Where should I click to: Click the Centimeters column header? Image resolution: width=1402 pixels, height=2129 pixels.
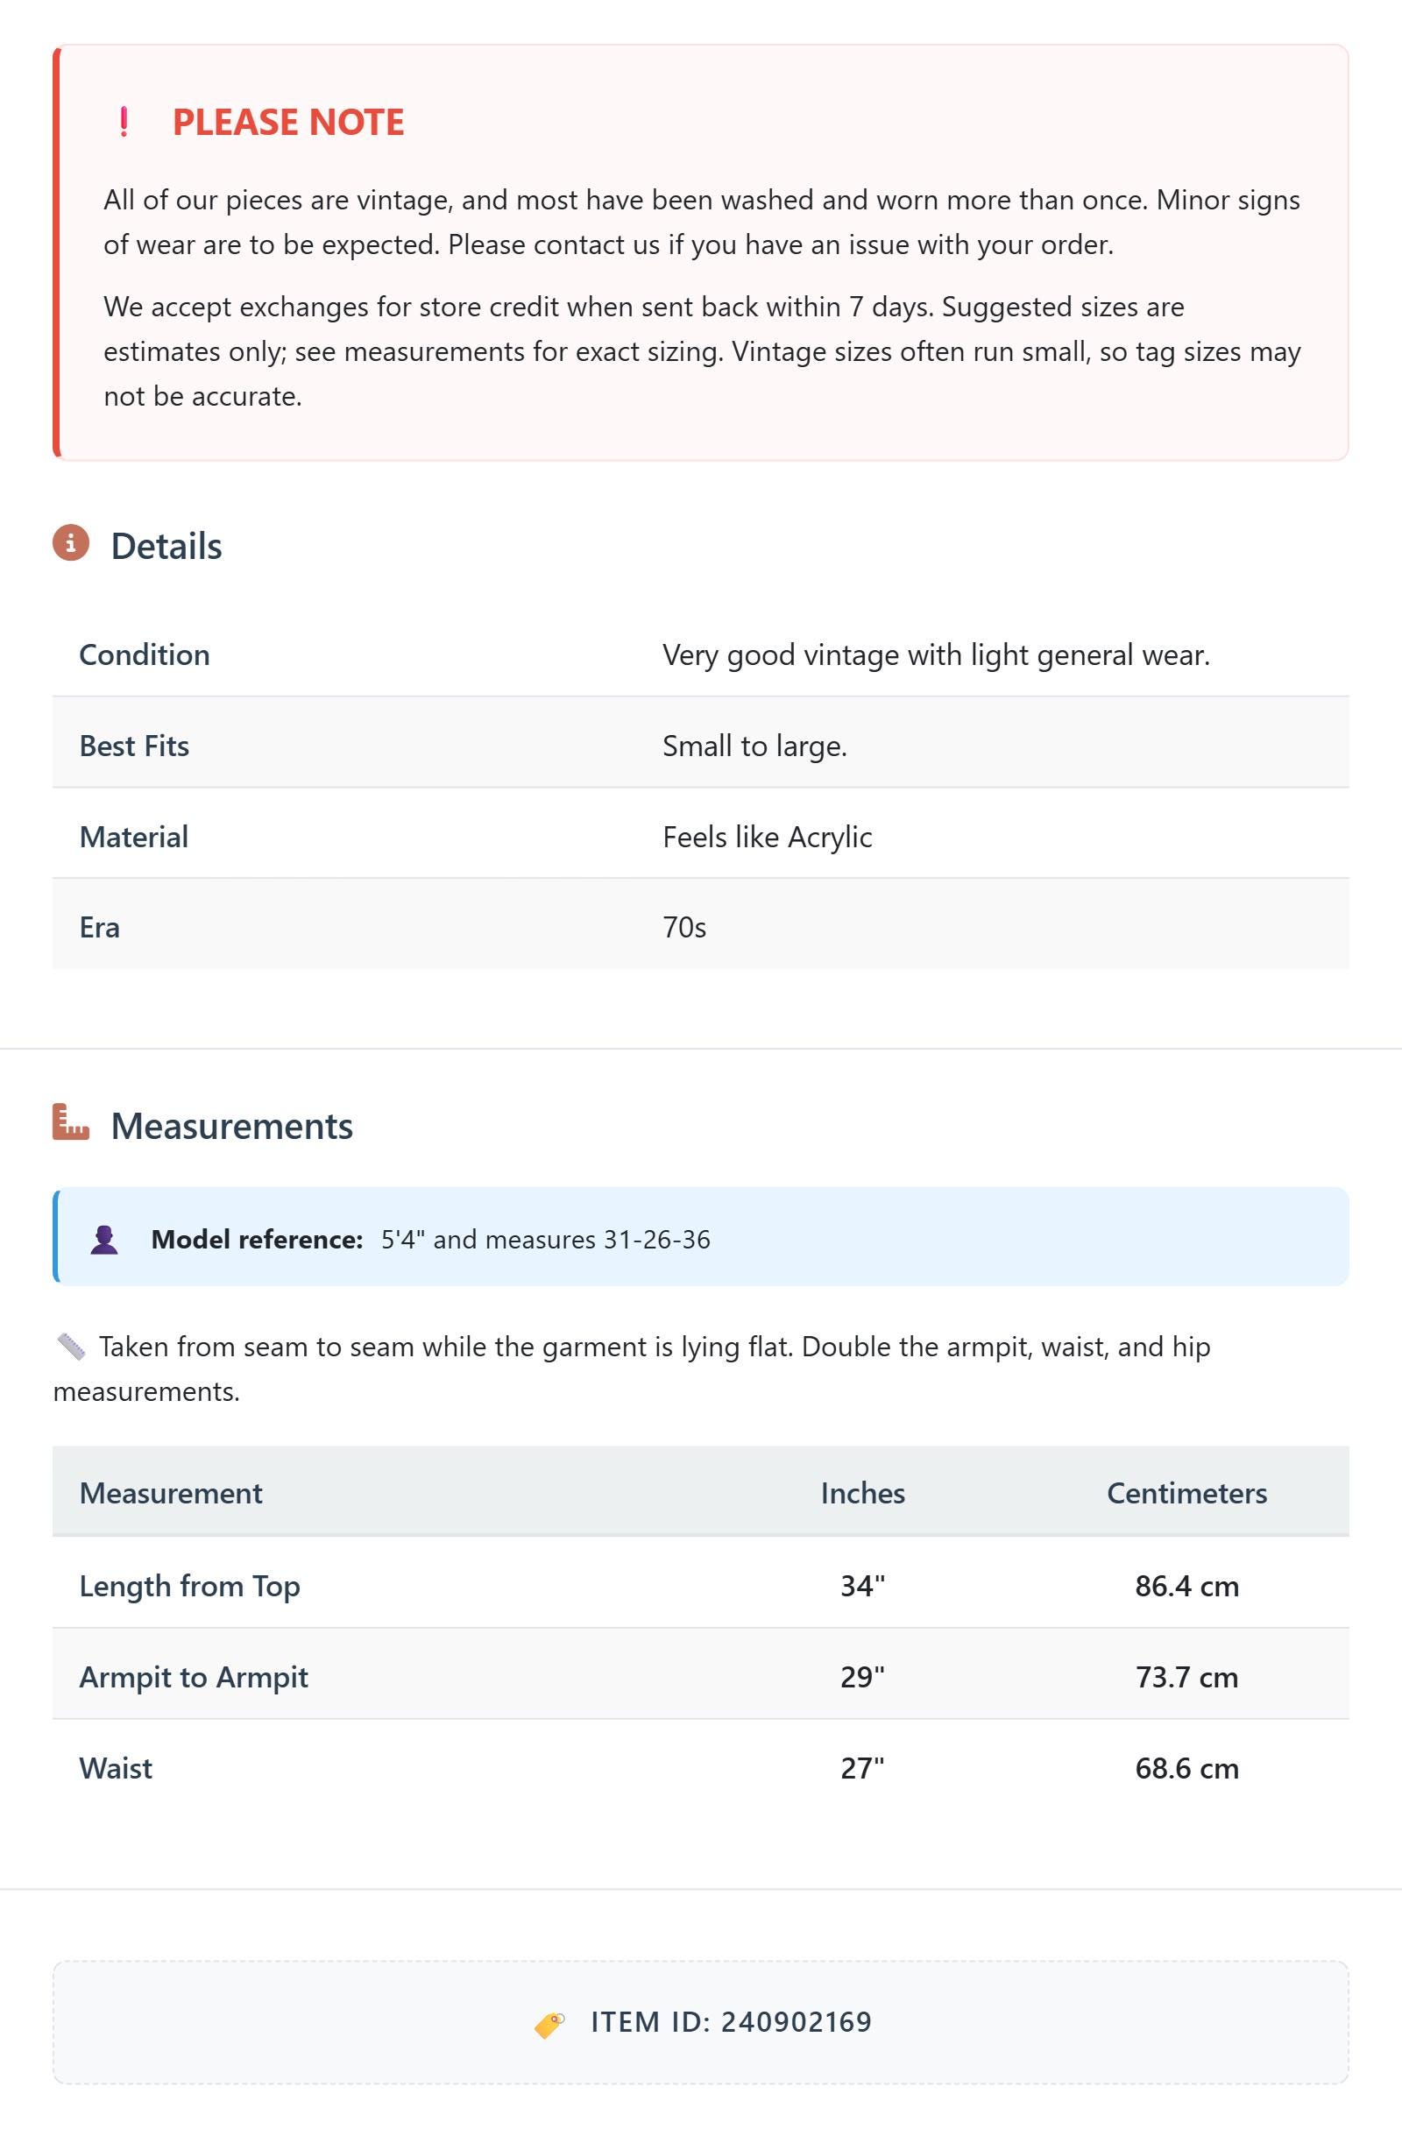[x=1186, y=1493]
